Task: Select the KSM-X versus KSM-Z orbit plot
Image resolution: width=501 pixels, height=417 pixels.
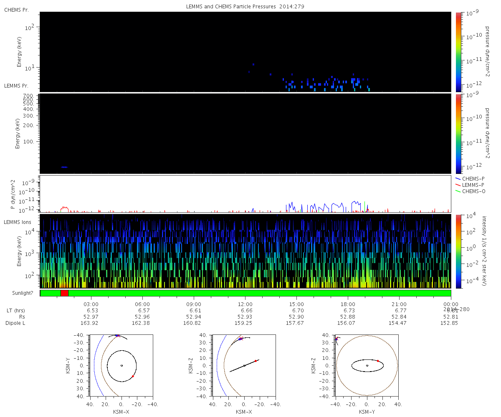Action: 244,366
